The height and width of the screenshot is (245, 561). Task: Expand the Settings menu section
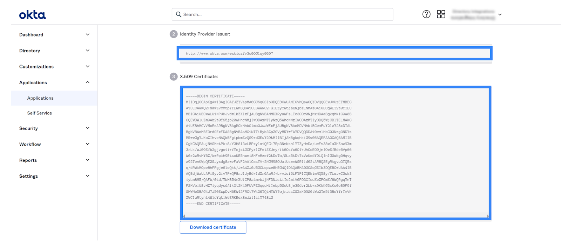[x=54, y=176]
